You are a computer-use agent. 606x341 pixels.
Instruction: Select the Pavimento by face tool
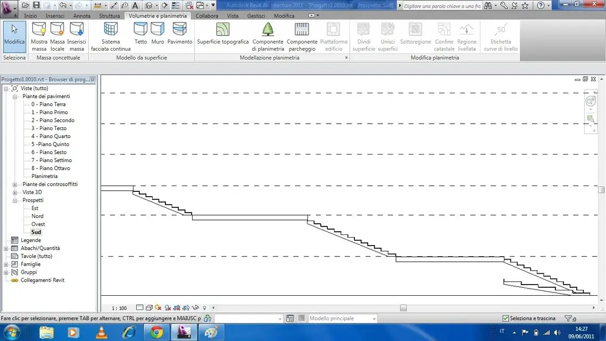[180, 34]
